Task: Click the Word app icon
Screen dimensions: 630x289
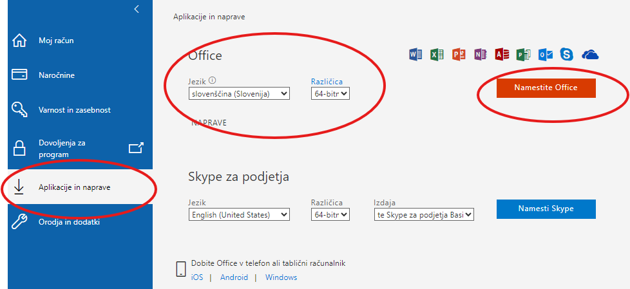Action: pyautogui.click(x=415, y=54)
